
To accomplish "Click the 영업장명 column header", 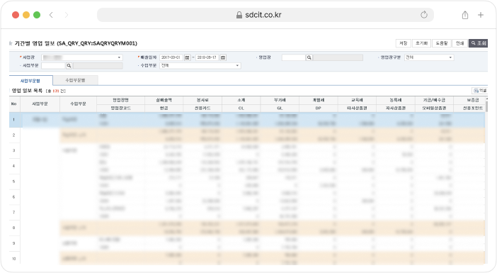I will (x=121, y=100).
